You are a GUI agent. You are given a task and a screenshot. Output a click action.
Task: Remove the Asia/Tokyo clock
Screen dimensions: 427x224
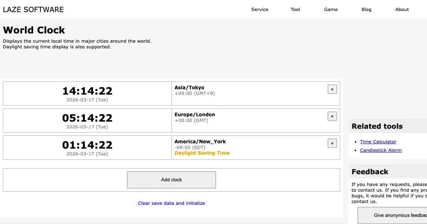point(332,89)
